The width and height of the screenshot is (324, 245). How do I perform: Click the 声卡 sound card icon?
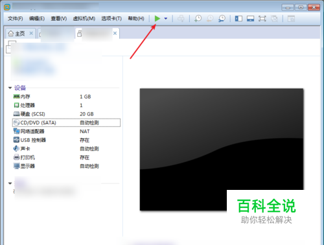[16, 148]
